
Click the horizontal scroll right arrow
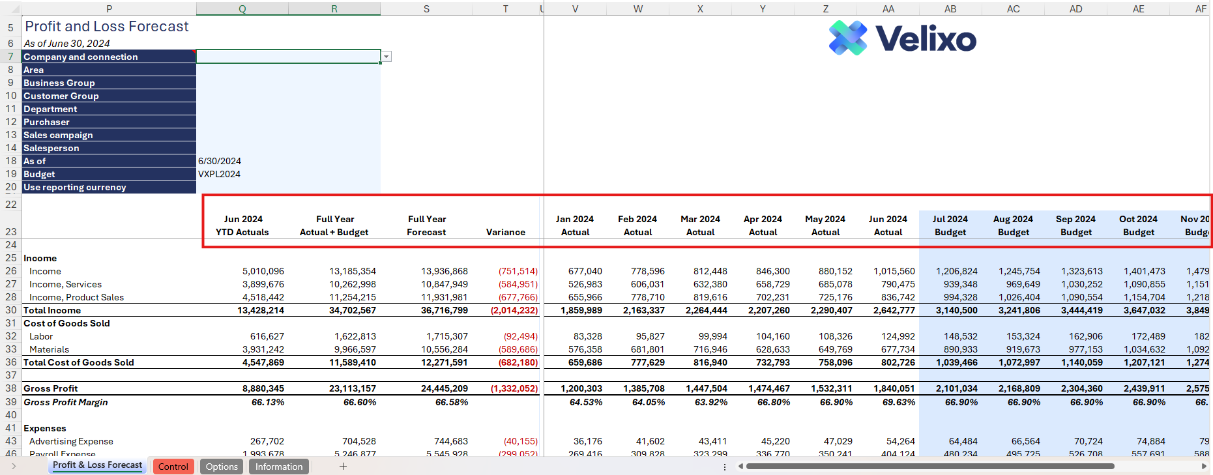1203,466
